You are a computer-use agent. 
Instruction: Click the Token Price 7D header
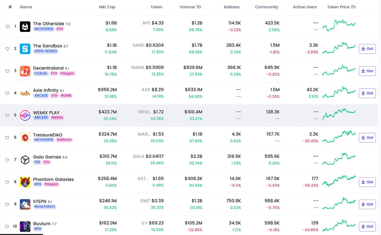click(x=341, y=7)
